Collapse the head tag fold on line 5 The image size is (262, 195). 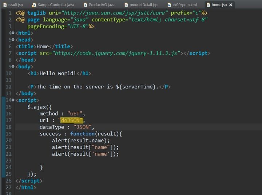pyautogui.click(x=13, y=40)
